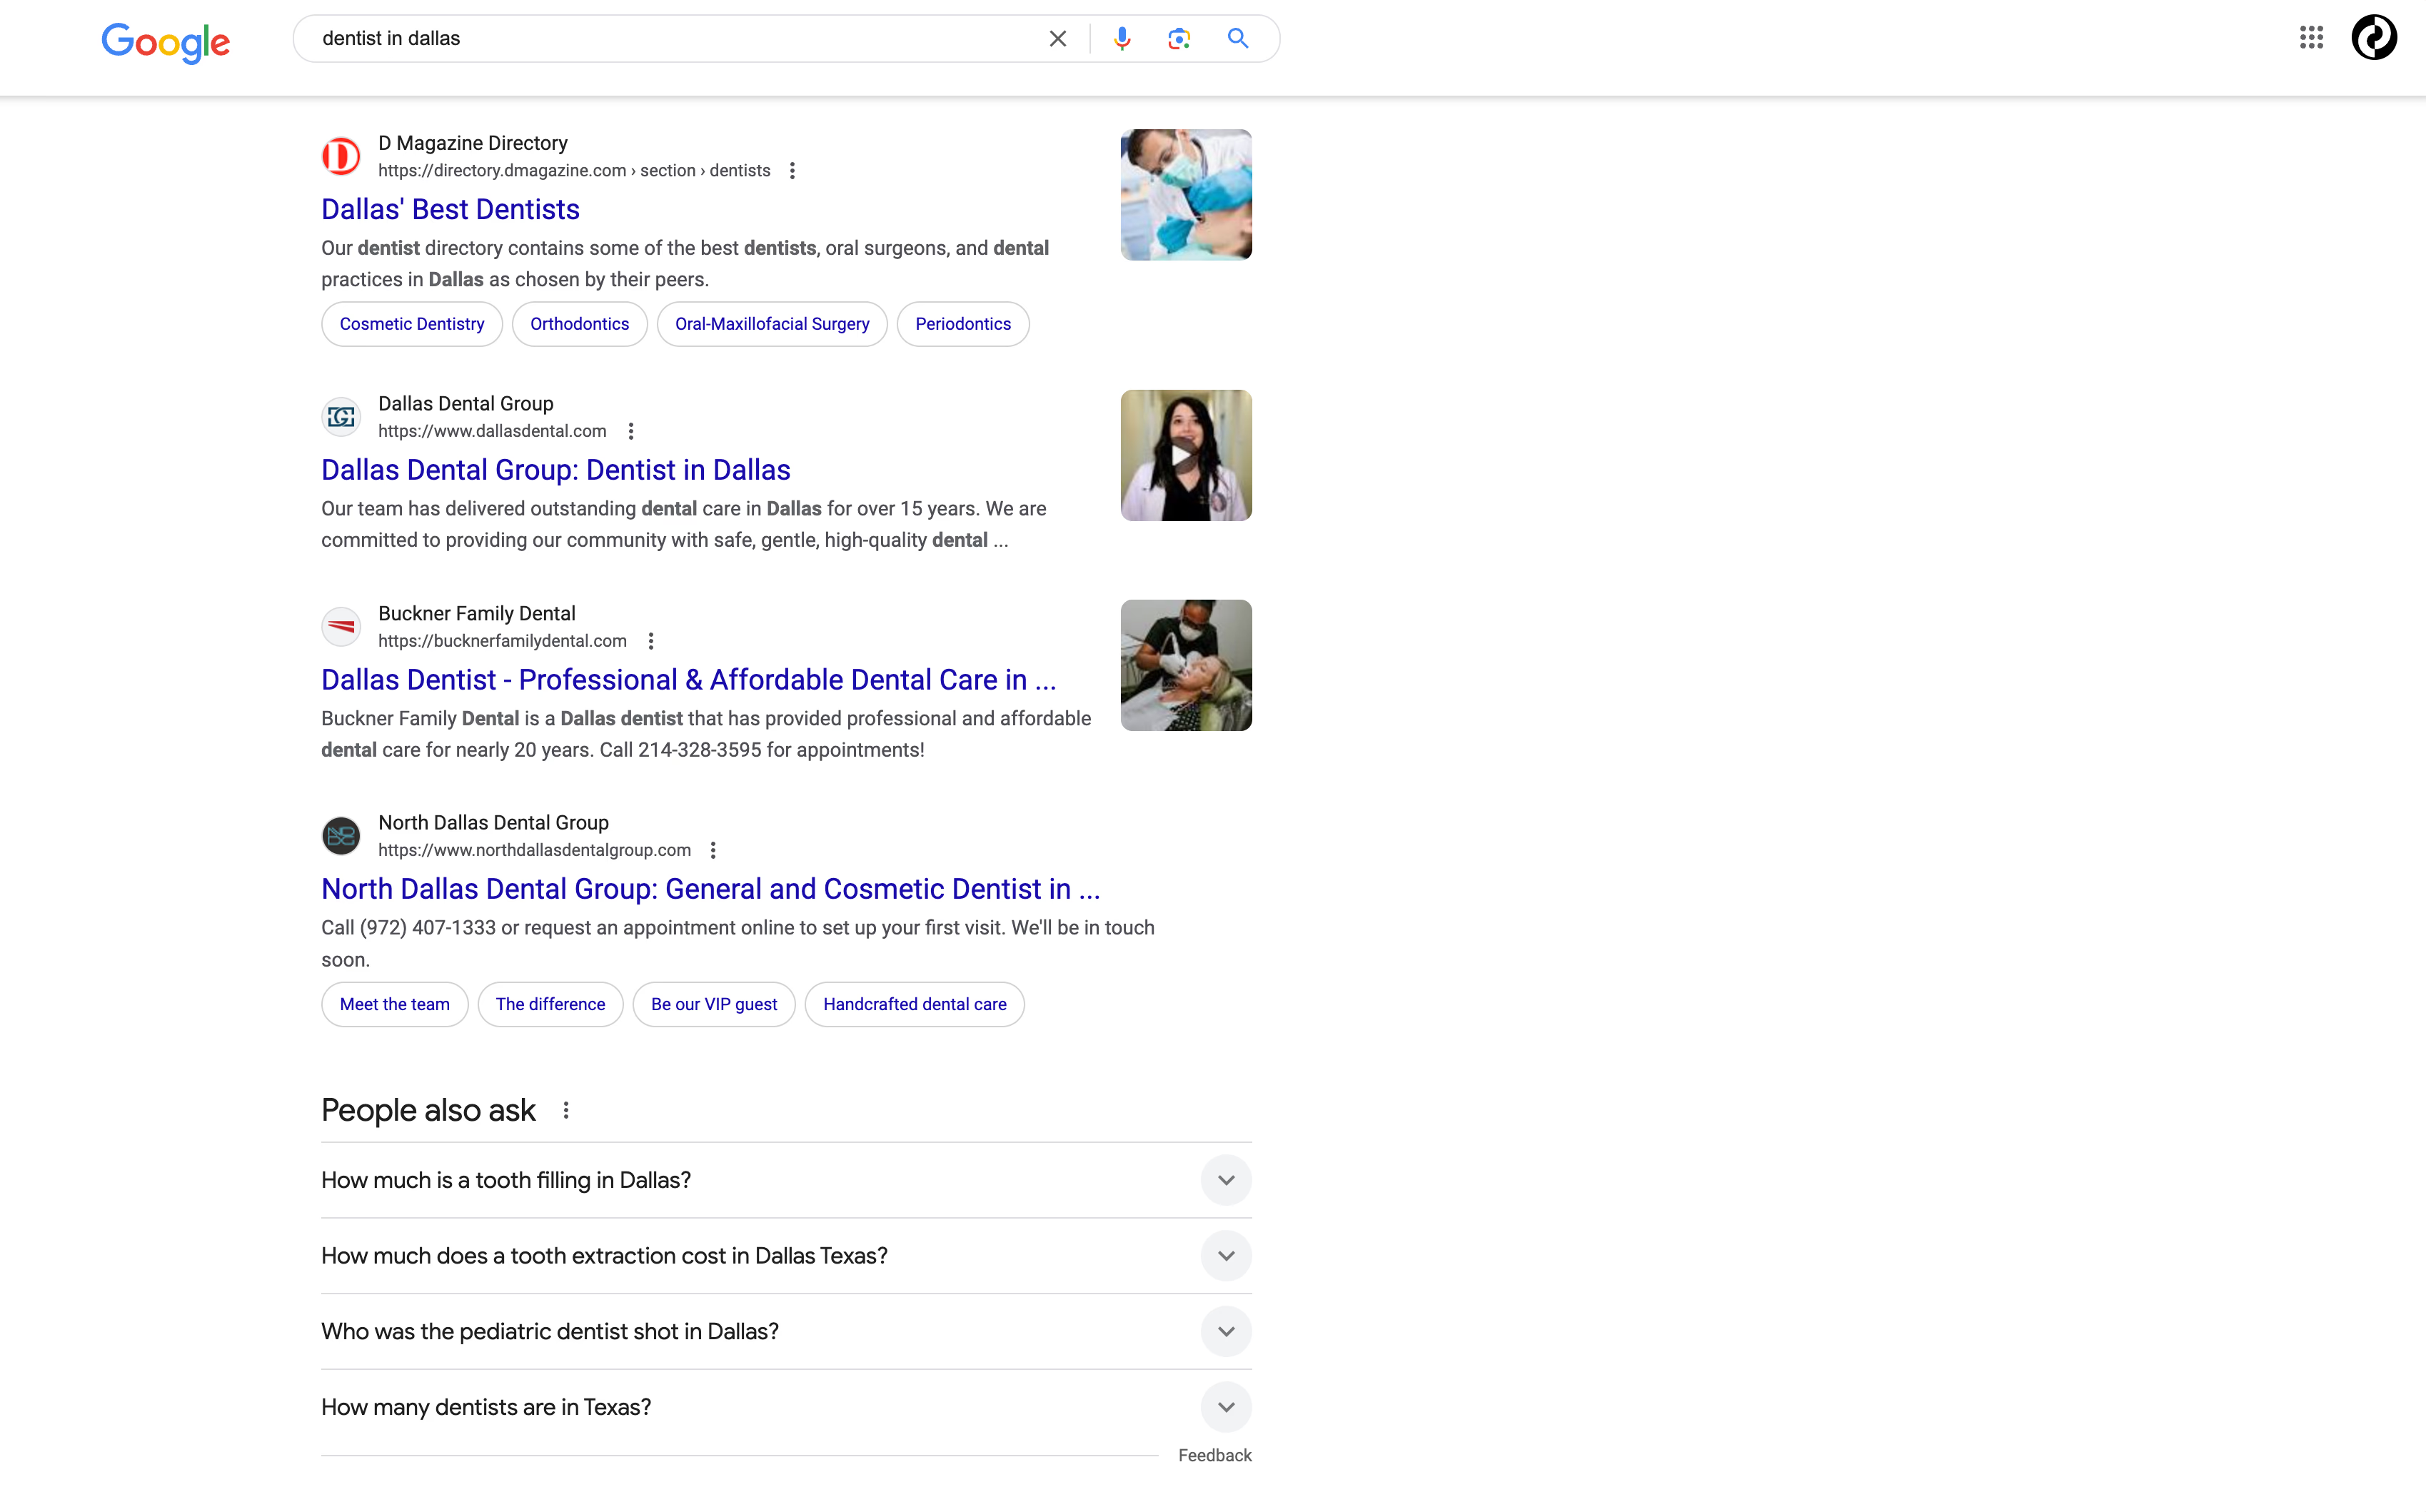Play the Dallas Dental Group video thumbnail
The height and width of the screenshot is (1512, 2426).
[1186, 456]
